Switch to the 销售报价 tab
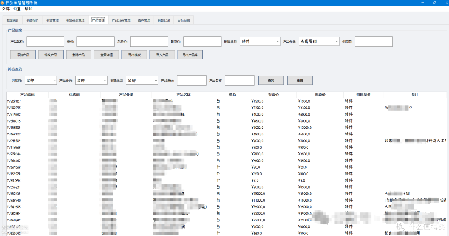449x236 pixels. tap(32, 20)
